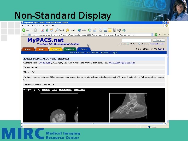Open the Edit menu
This screenshot has height=141, width=188.
pos(28,26)
